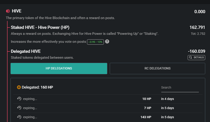Focus the delegations Search field
The image size is (210, 122).
point(180,88)
